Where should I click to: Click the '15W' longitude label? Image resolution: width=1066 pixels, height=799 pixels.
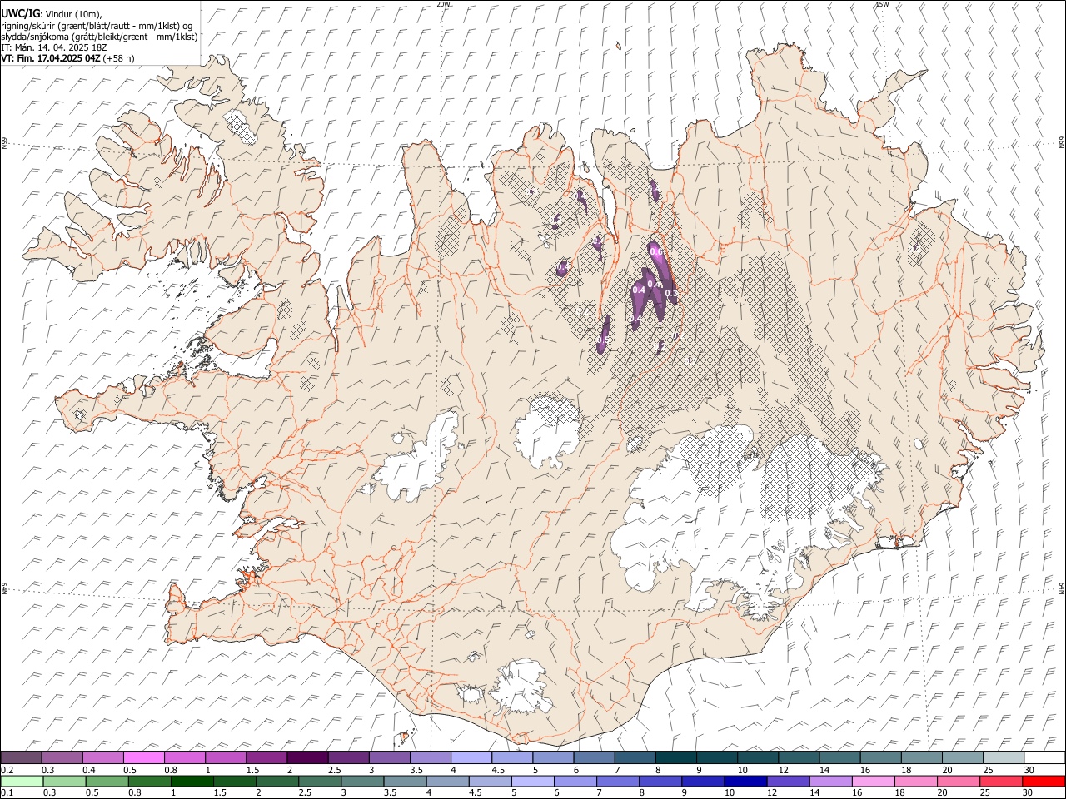(x=882, y=4)
